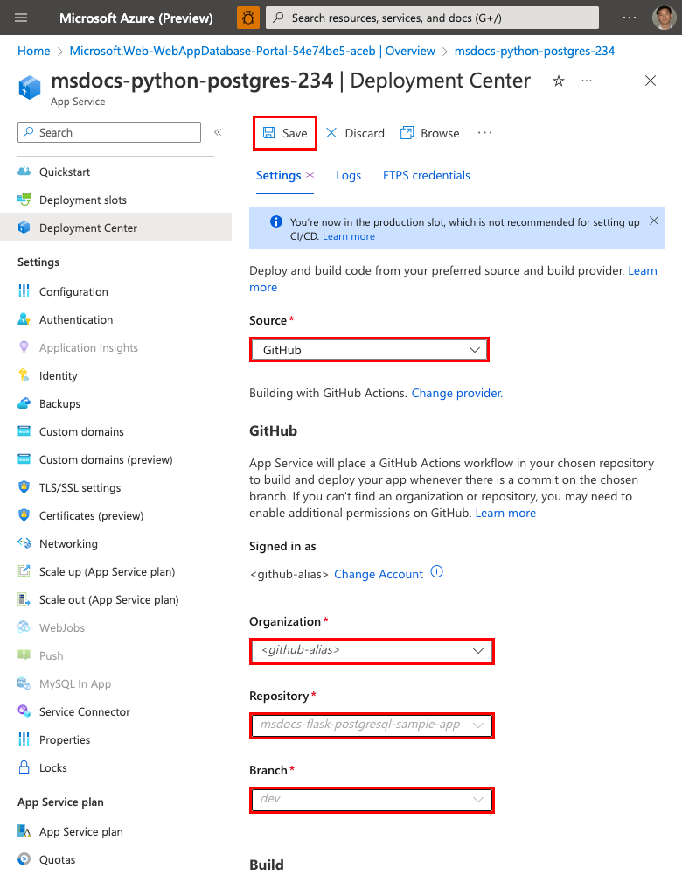This screenshot has width=682, height=875.
Task: Open the Source dropdown
Action: point(368,349)
